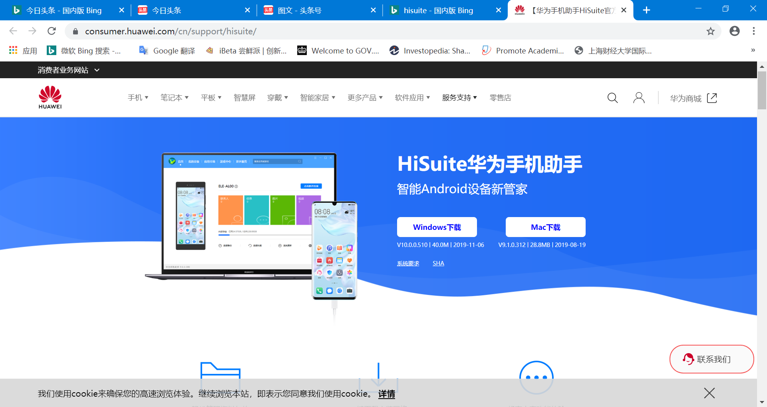Open the 微软 Bing 搜索 bookmark
Viewport: 767px width, 407px height.
pyautogui.click(x=84, y=51)
